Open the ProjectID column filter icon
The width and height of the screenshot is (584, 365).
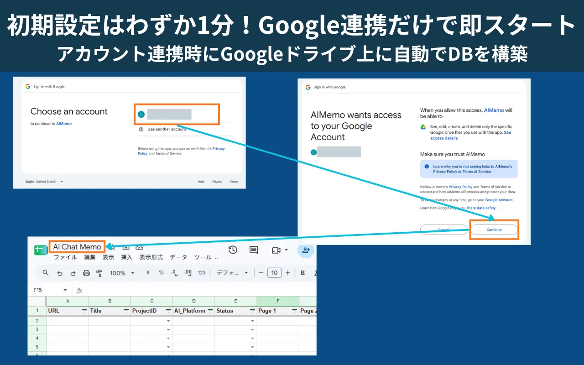tap(168, 311)
